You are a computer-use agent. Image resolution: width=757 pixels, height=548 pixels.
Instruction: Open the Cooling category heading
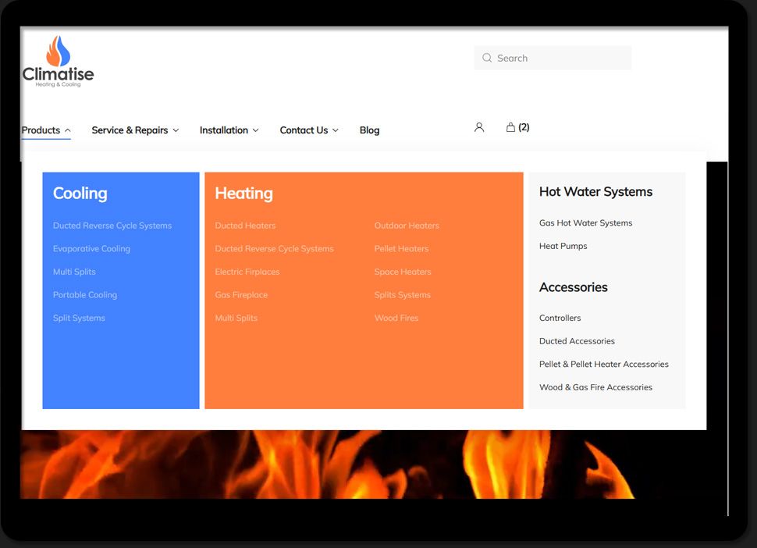pyautogui.click(x=80, y=193)
